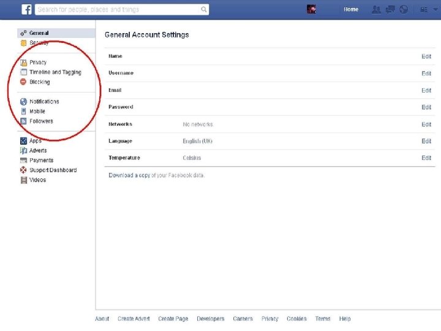
Task: Open Apps settings
Action: tap(36, 141)
